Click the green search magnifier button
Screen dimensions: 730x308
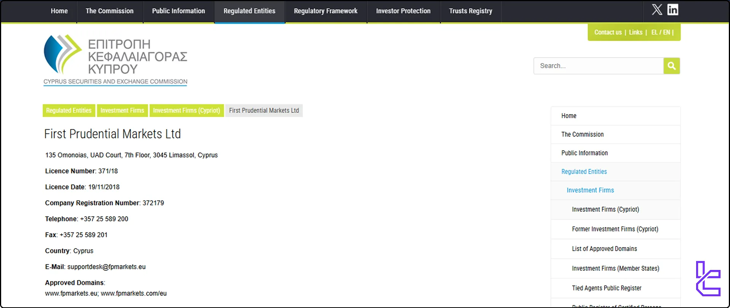(672, 66)
